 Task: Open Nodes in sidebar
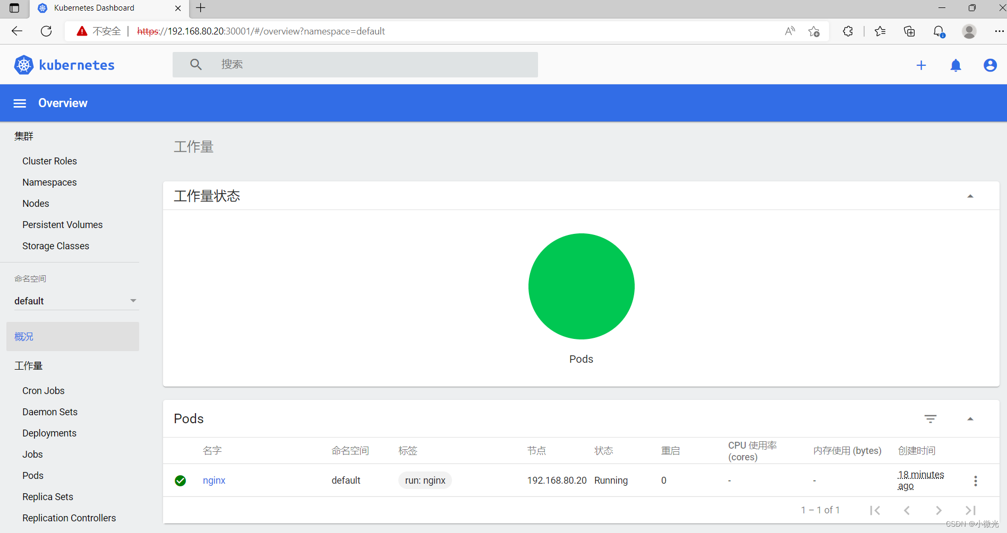(36, 203)
